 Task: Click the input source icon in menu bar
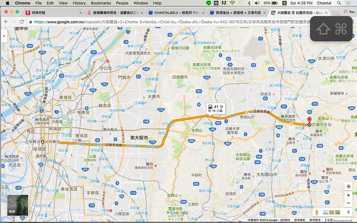point(284,3)
